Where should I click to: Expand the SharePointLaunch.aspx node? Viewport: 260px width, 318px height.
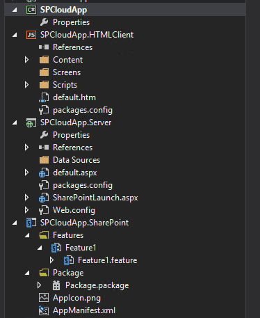coord(26,198)
